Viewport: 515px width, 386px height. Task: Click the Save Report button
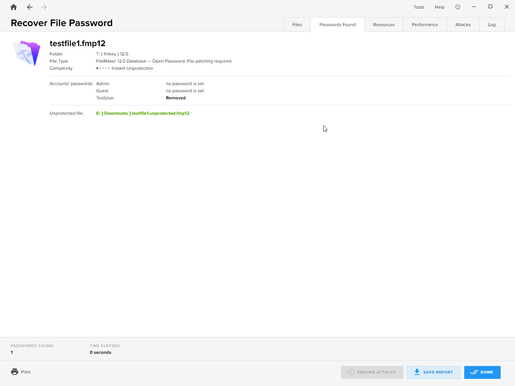(433, 372)
